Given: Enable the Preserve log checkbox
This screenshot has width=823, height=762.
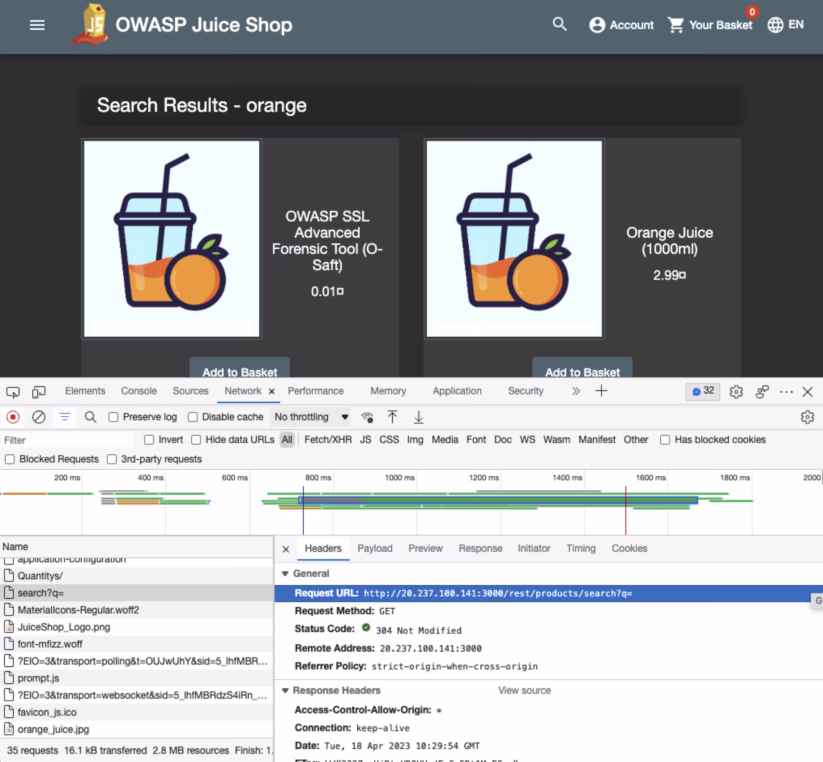Looking at the screenshot, I should coord(113,417).
